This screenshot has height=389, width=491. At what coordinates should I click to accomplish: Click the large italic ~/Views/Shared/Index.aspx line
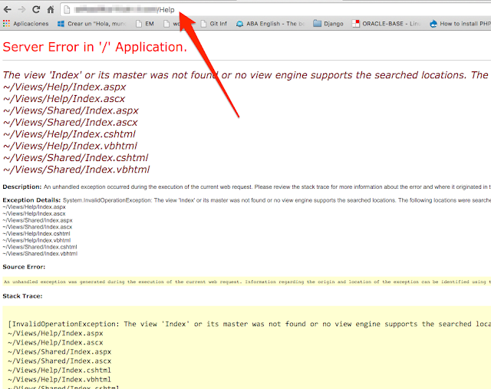(71, 110)
